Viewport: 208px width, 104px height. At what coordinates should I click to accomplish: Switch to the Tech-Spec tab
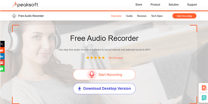click(157, 16)
